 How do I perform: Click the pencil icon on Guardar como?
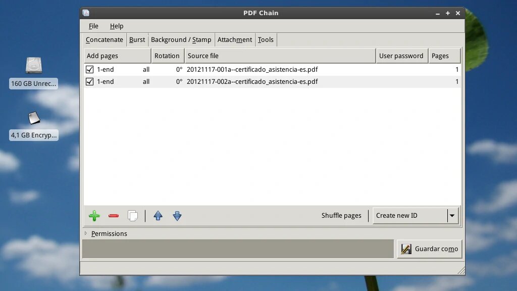[x=406, y=249]
